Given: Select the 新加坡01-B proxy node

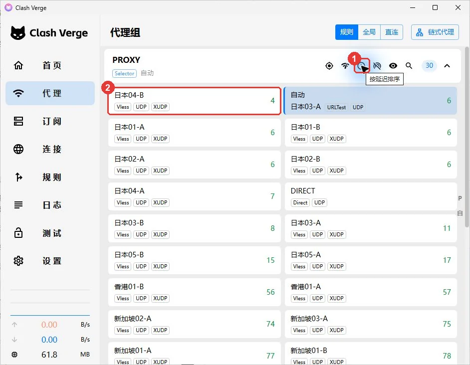Looking at the screenshot, I should [x=371, y=354].
